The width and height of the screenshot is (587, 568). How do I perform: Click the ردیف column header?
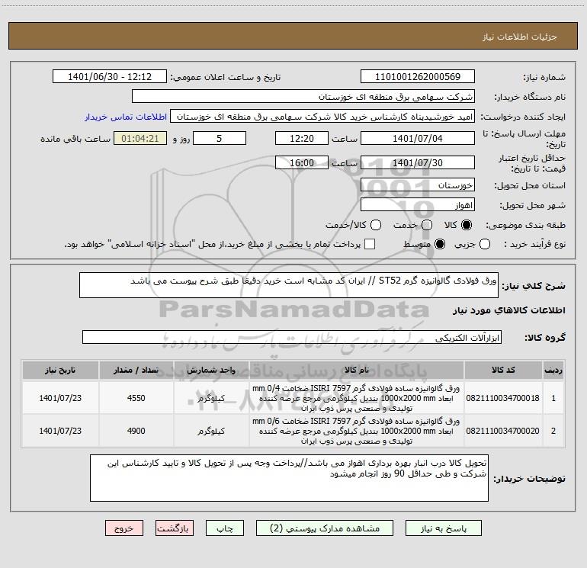553,370
